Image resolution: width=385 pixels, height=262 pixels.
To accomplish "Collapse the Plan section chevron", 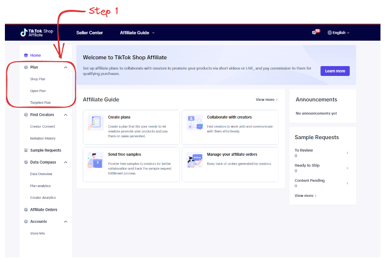I will pos(66,67).
